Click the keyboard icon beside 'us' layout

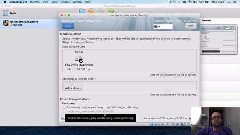pos(156,27)
